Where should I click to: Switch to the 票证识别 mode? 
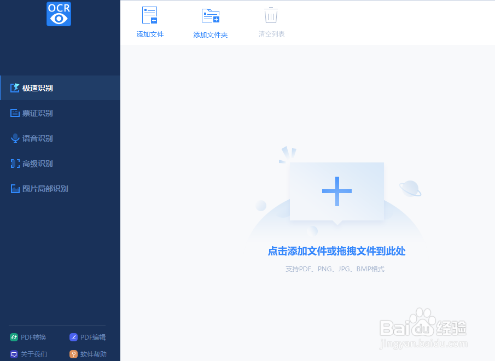[36, 113]
